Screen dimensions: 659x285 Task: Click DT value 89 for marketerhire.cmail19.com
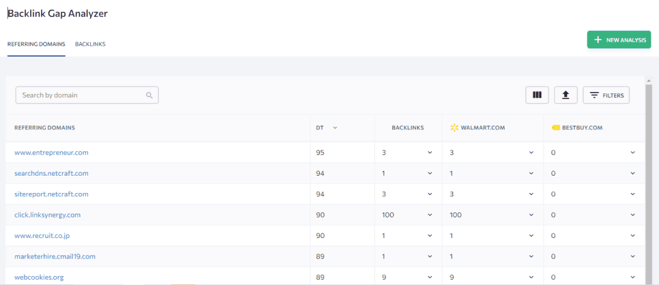click(320, 257)
